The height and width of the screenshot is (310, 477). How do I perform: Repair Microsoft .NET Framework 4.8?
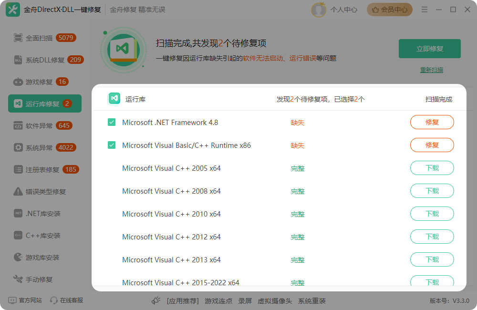pos(432,122)
